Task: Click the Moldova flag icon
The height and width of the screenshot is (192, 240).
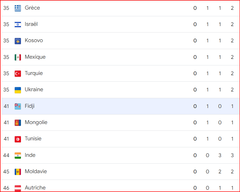Action: coord(18,172)
